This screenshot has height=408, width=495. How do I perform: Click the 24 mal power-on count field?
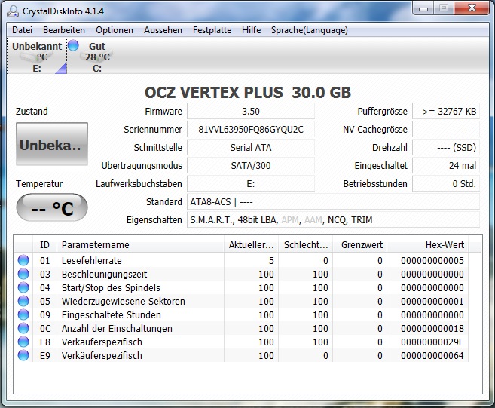point(446,165)
